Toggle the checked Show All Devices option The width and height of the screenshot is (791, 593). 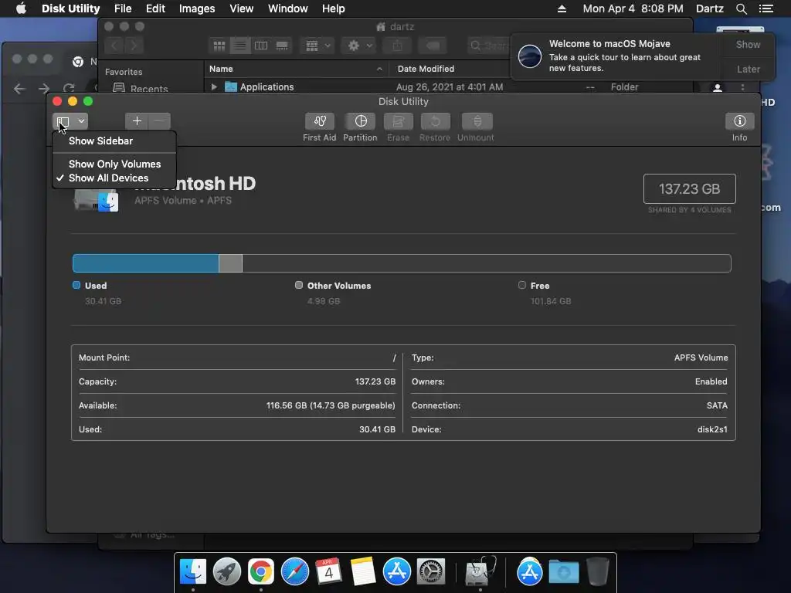114,178
